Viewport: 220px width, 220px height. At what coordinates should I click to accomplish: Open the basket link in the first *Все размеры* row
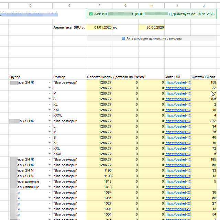coord(178,82)
